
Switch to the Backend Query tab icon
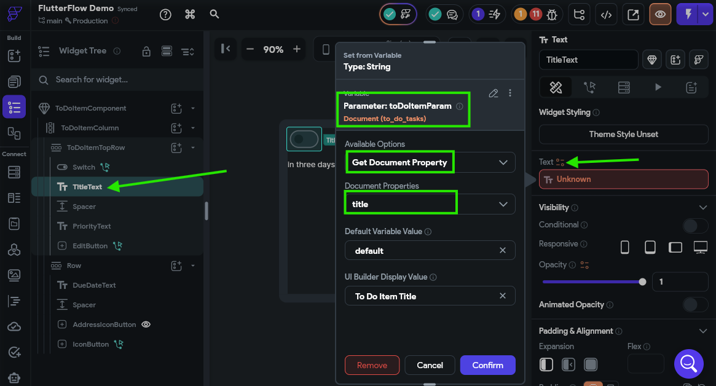[624, 87]
